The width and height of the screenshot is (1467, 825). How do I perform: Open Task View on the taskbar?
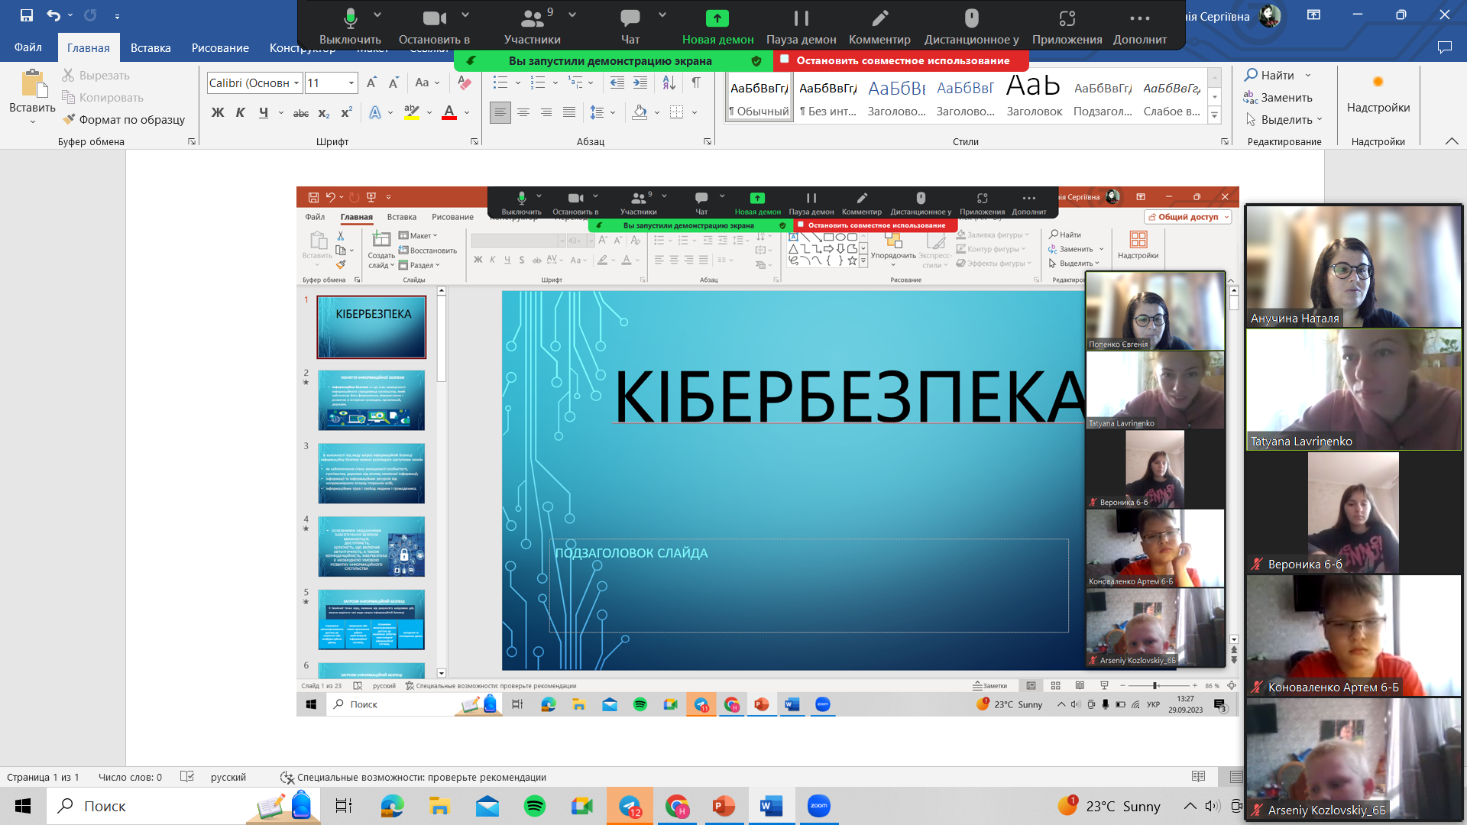click(x=344, y=806)
